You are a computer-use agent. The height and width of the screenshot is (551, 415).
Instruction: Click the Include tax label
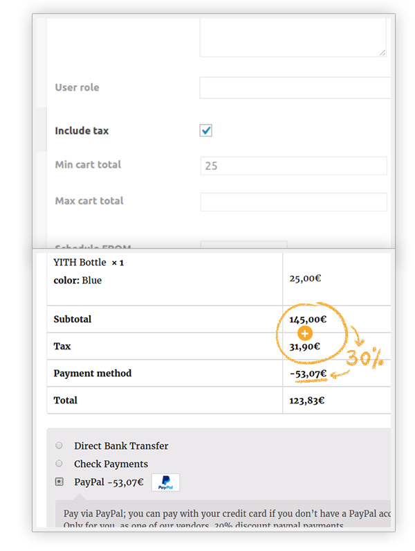click(x=82, y=130)
